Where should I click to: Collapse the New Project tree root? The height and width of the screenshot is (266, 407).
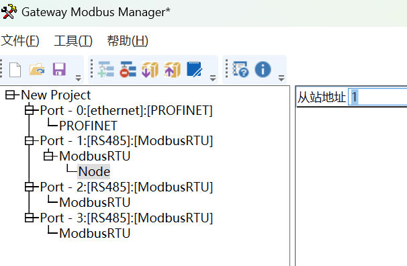click(x=10, y=95)
